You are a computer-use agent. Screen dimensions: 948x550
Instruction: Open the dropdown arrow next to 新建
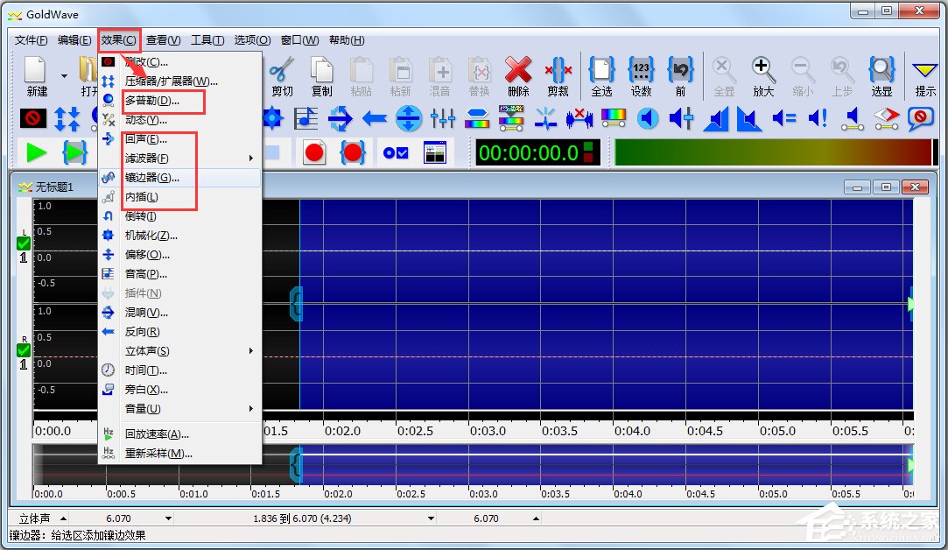pyautogui.click(x=64, y=76)
